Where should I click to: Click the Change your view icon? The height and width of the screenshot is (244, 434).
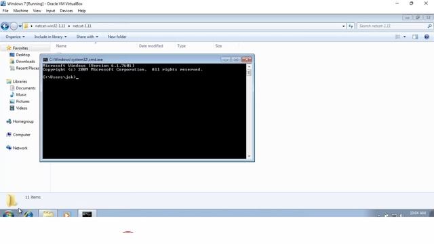click(x=398, y=37)
